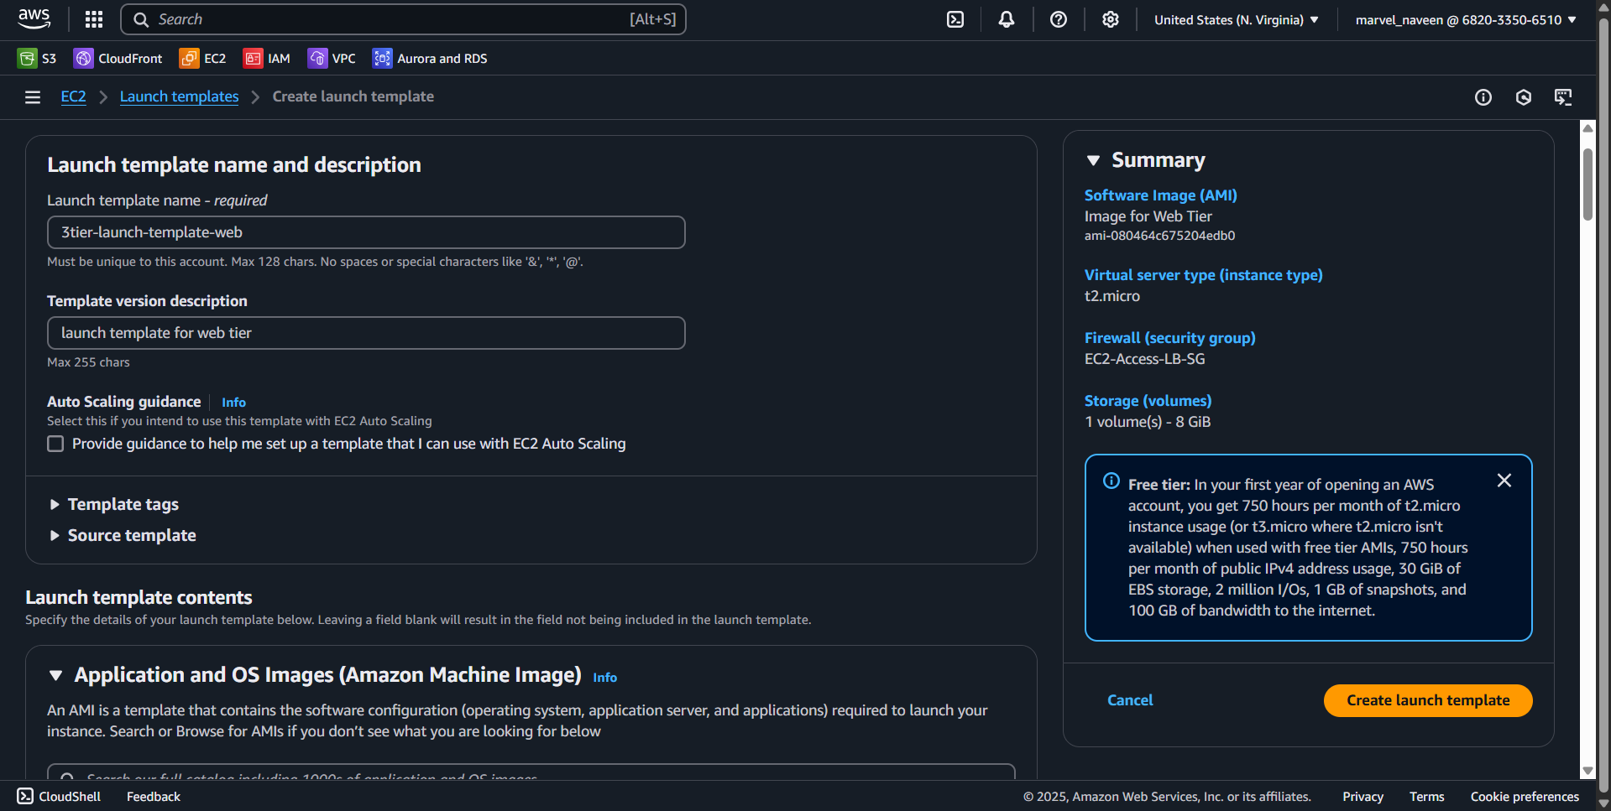Edit the Template version description field

click(x=366, y=333)
